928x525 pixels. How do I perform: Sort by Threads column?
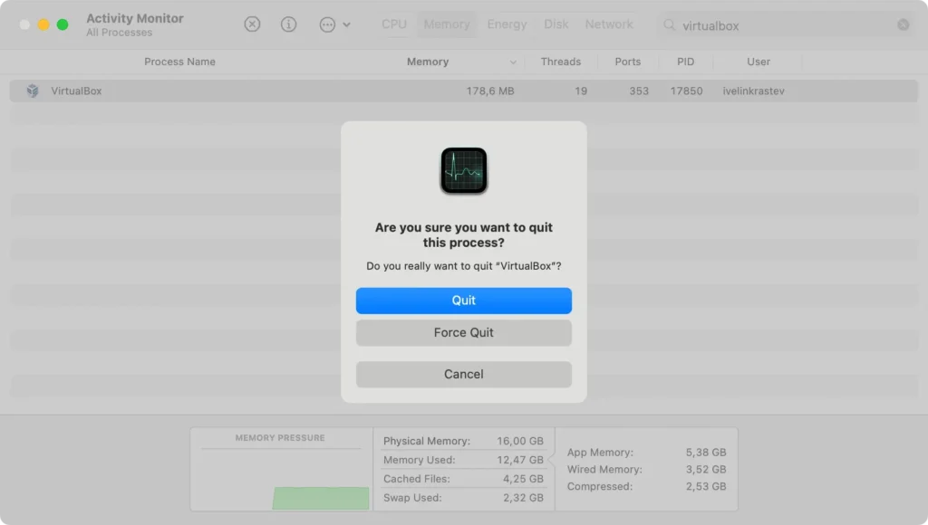(560, 62)
